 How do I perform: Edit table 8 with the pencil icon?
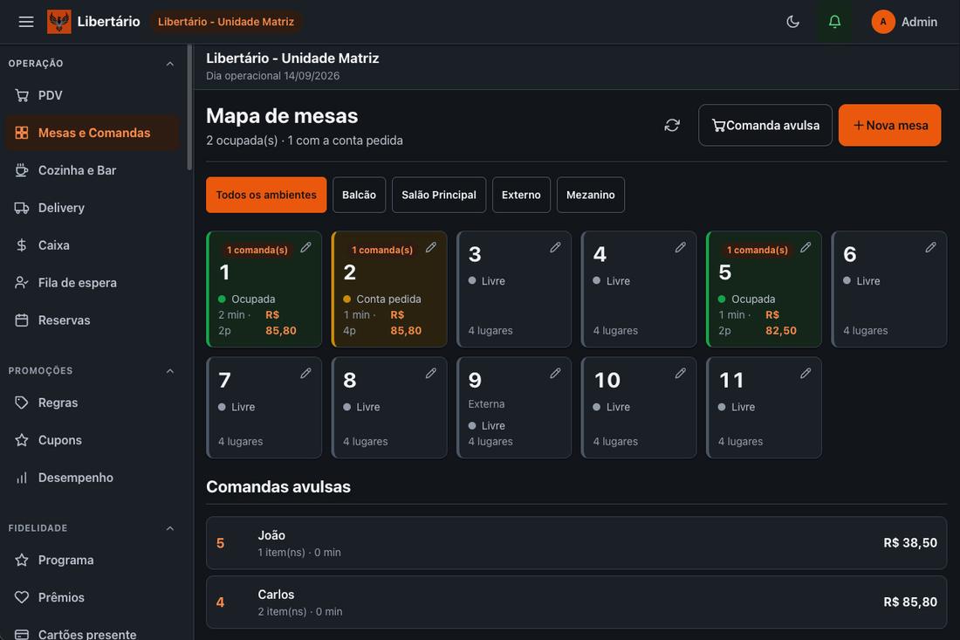tap(431, 373)
